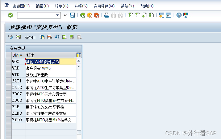The image size is (221, 139).
Task: Open the 实用程序(M) menu
Action: click(x=104, y=6)
